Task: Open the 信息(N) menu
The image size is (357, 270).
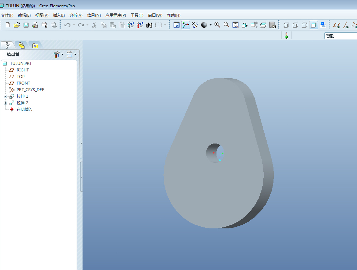Action: click(94, 15)
